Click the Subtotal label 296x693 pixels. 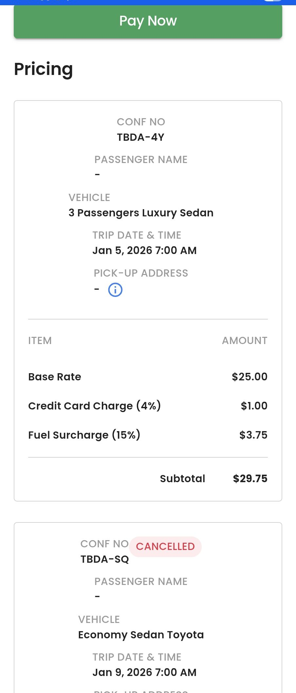tap(182, 479)
